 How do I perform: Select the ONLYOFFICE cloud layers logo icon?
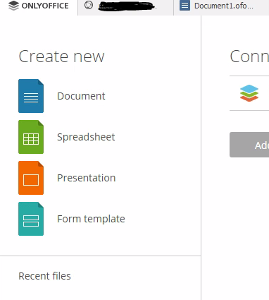[249, 93]
